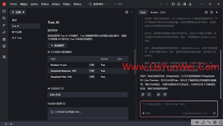Open the remote explorer monitor icon
The height and width of the screenshot is (126, 223).
point(4,46)
